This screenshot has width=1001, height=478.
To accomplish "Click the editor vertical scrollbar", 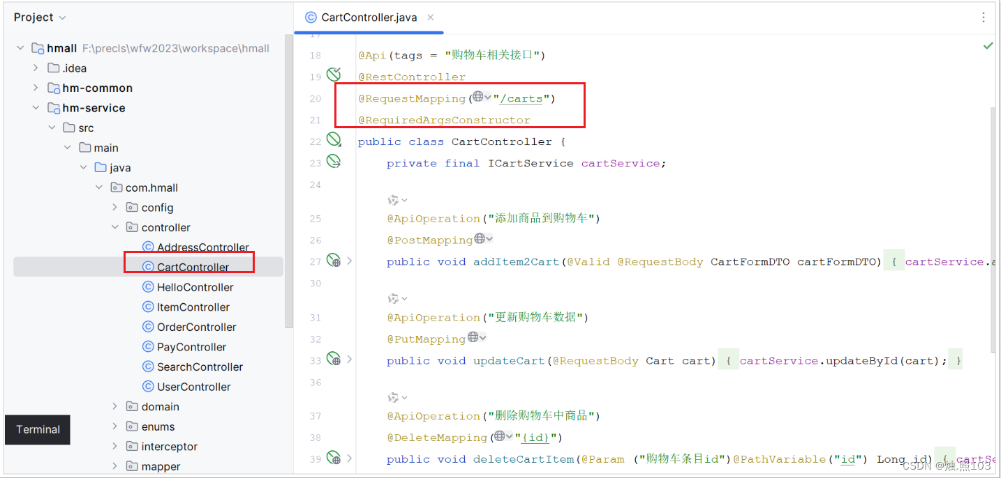I will click(x=994, y=230).
